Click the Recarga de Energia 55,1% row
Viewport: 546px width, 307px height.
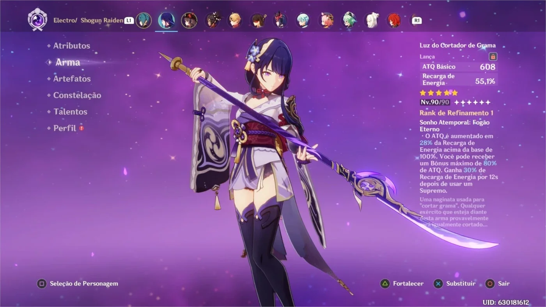click(459, 79)
